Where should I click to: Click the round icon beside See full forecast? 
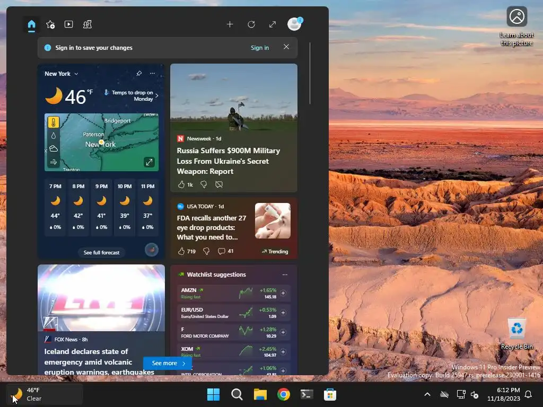(x=151, y=250)
